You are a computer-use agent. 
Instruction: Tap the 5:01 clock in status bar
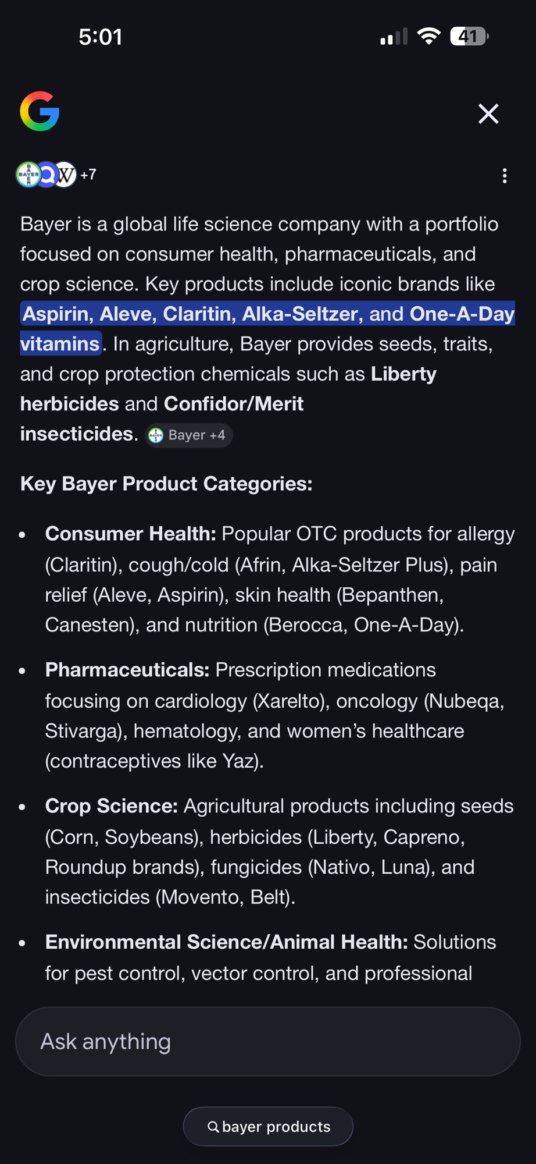tap(100, 37)
